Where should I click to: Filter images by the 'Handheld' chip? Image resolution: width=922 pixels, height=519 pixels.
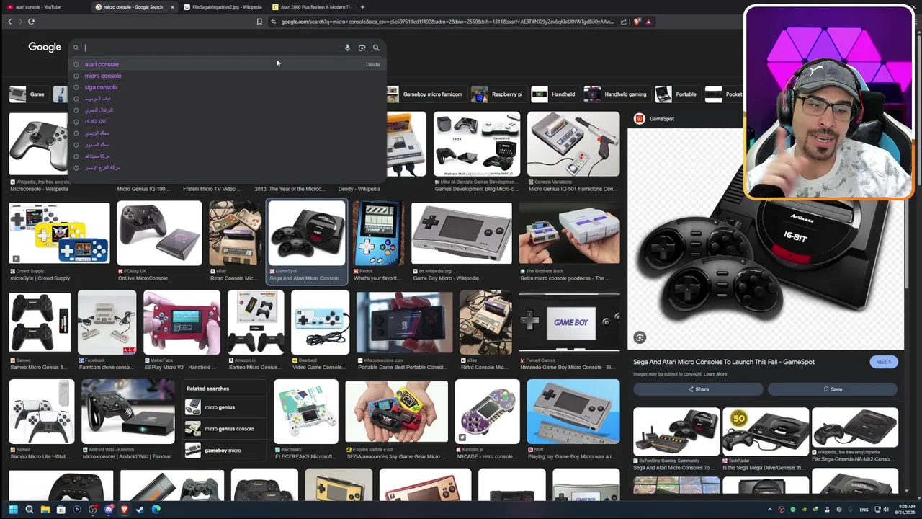coord(555,94)
